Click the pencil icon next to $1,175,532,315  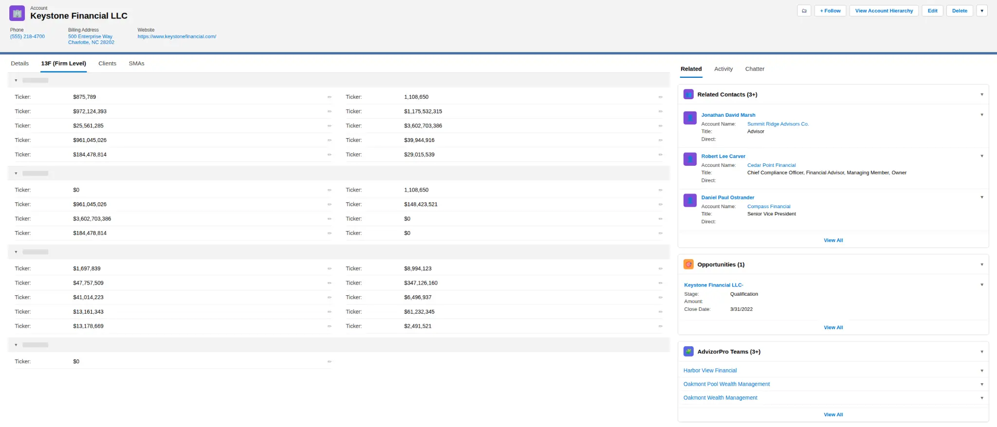pyautogui.click(x=661, y=111)
